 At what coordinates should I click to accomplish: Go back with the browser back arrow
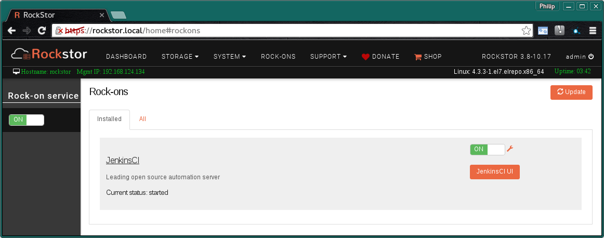coord(11,31)
